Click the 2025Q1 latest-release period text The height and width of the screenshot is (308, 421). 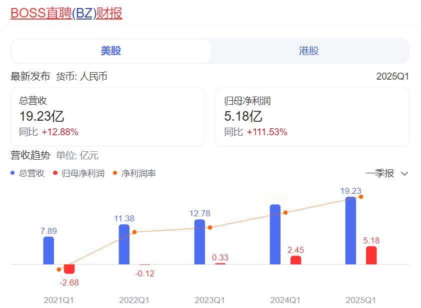[x=392, y=77]
